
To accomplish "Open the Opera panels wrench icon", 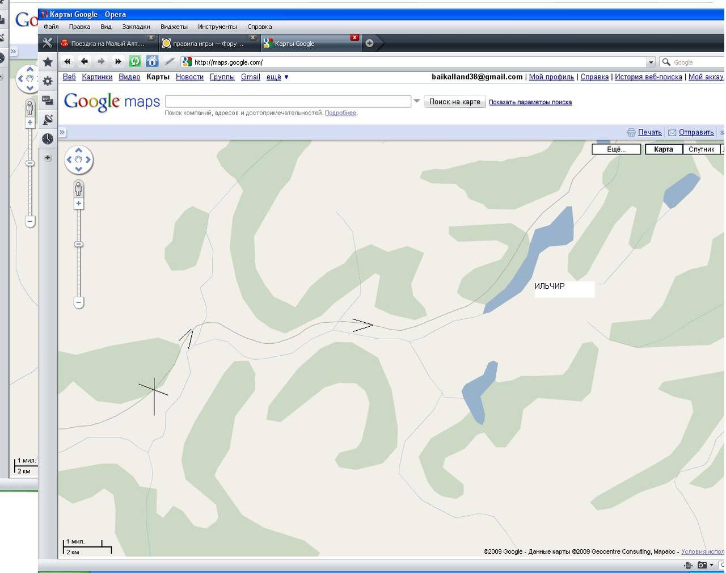I will [48, 43].
